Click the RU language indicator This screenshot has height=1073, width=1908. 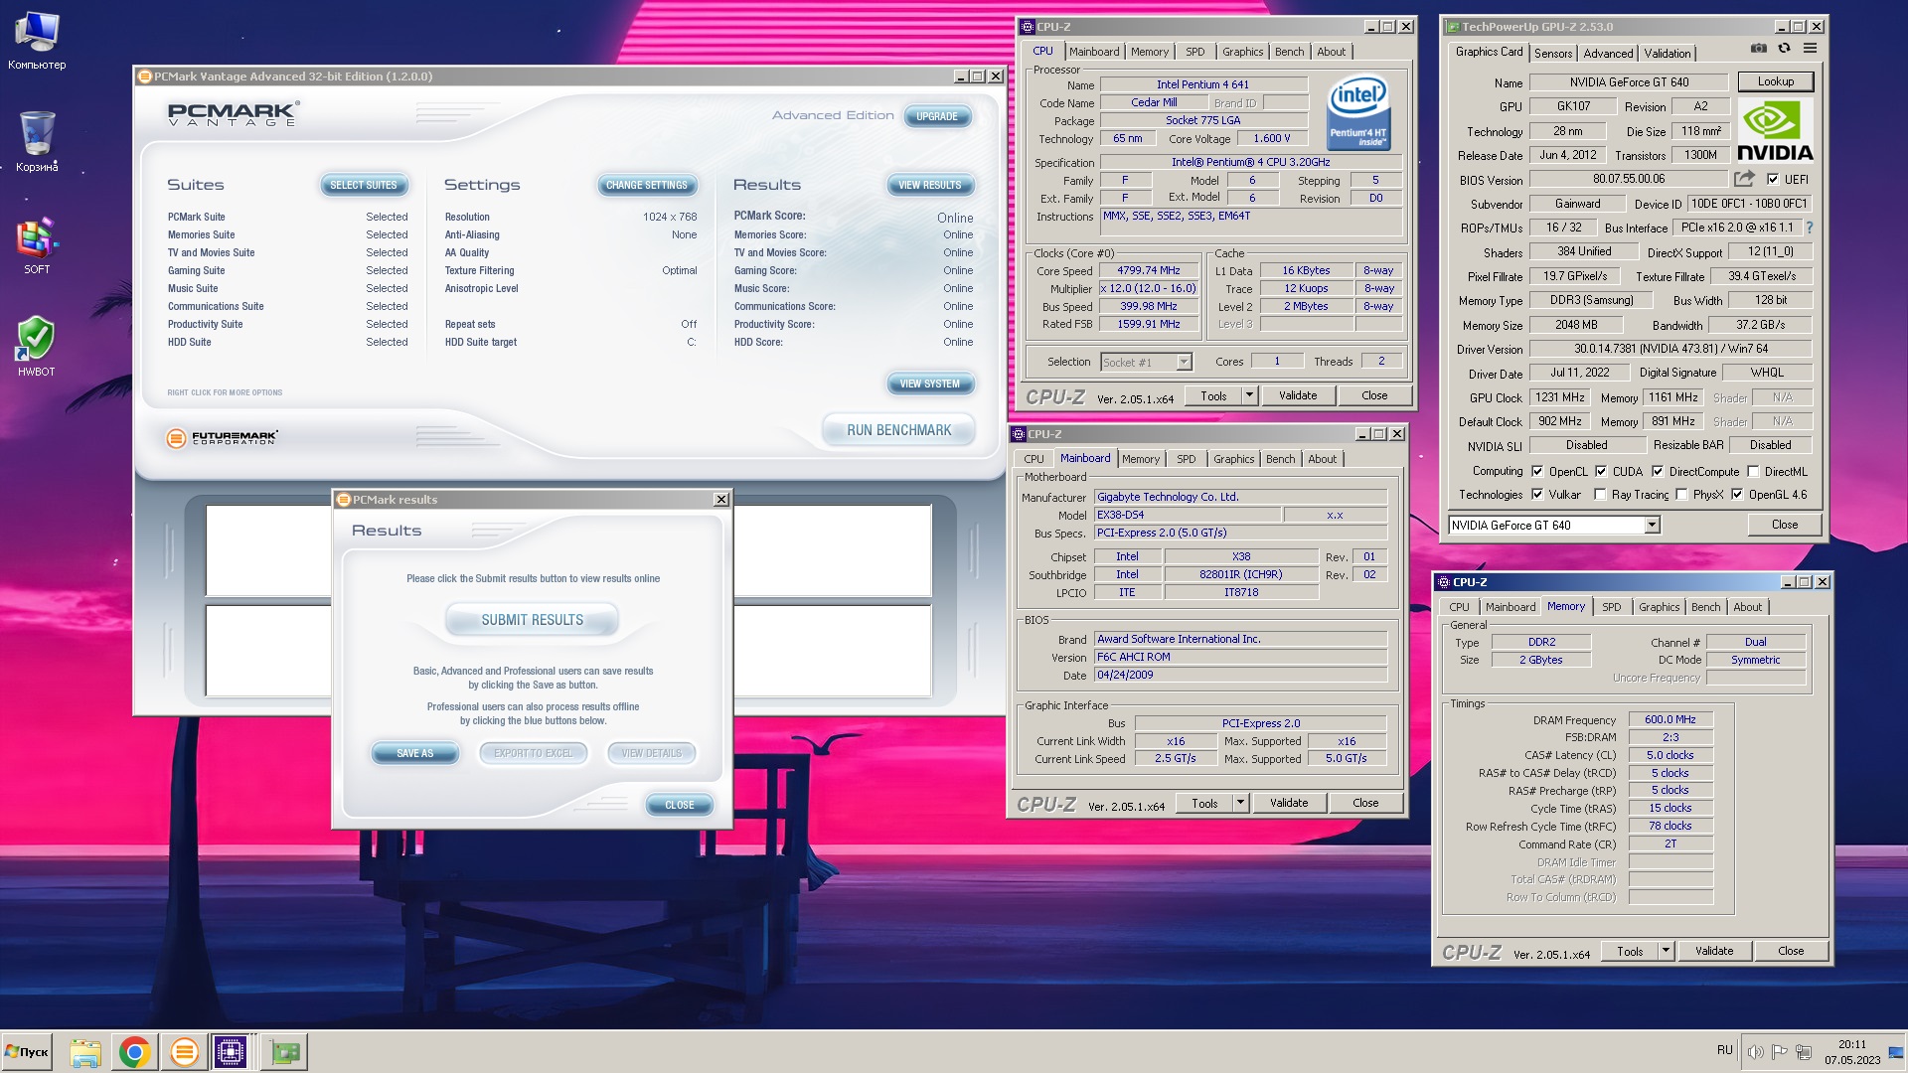pyautogui.click(x=1724, y=1050)
